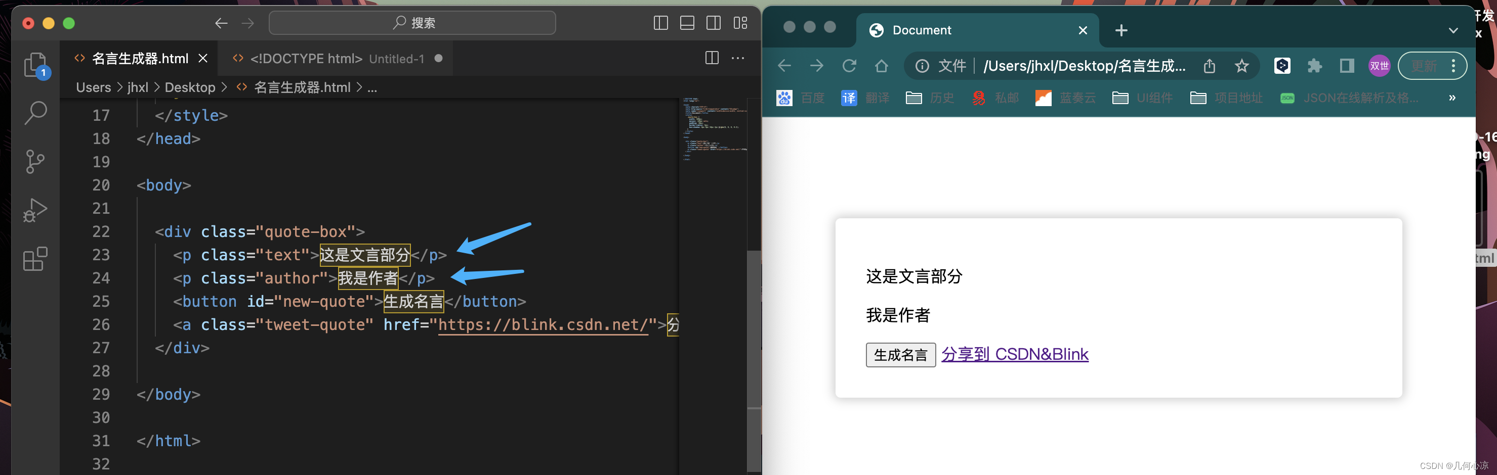Open the 私邮 bookmark
The image size is (1497, 475).
995,98
